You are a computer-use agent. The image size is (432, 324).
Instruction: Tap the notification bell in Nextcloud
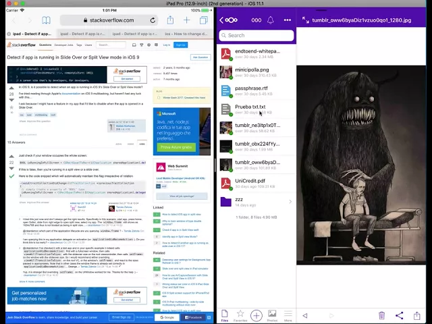tap(271, 20)
